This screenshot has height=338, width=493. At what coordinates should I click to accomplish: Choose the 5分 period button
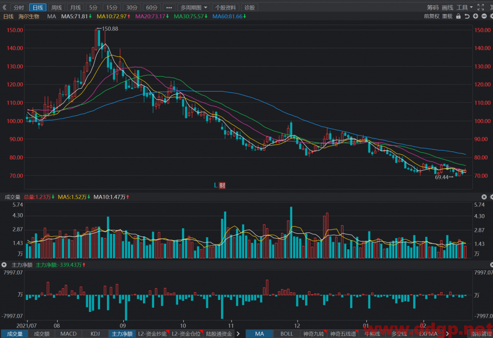point(93,7)
